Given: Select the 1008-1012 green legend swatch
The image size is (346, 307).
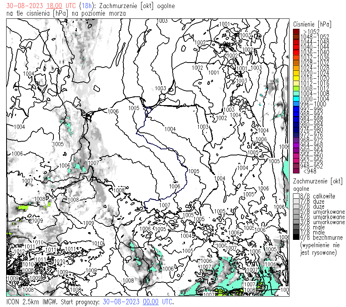Looking at the screenshot, I should [x=296, y=89].
